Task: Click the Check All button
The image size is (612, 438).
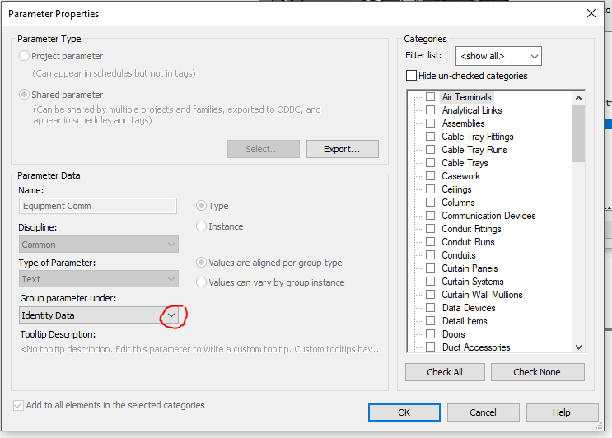Action: point(445,372)
